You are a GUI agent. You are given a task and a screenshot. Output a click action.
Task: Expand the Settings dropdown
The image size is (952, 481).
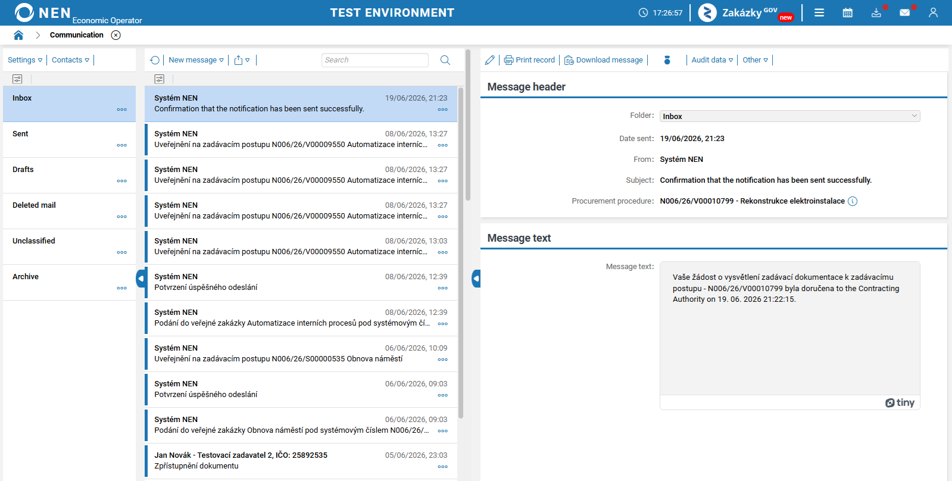click(25, 60)
